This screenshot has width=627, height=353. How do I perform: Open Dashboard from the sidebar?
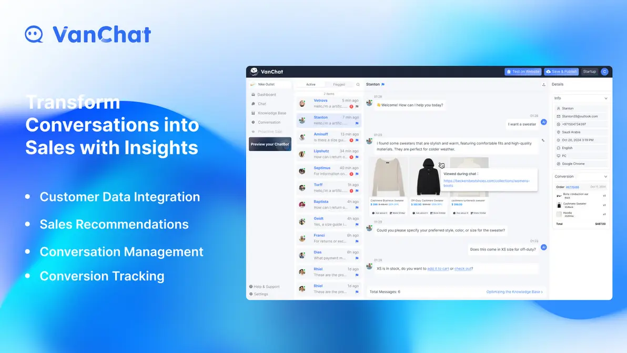click(x=267, y=95)
